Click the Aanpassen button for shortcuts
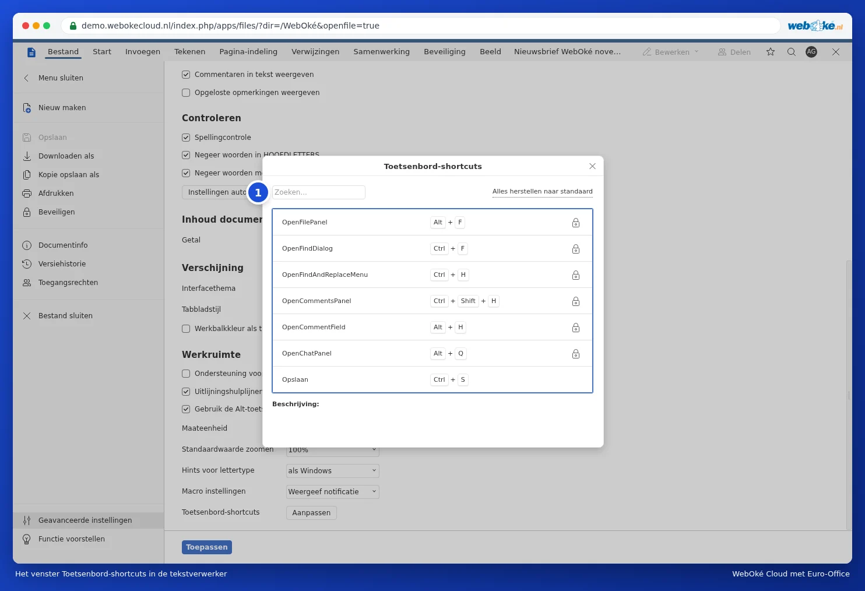Viewport: 865px width, 591px height. pyautogui.click(x=311, y=513)
